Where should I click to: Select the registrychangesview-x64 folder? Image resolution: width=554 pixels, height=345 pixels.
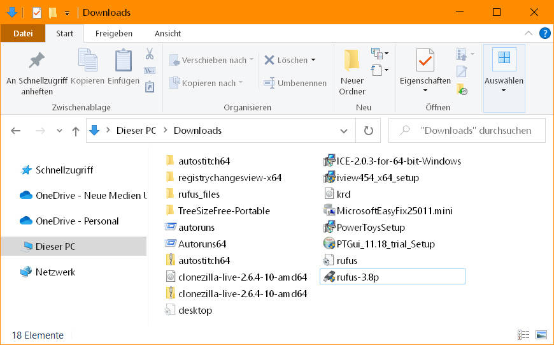pos(224,177)
